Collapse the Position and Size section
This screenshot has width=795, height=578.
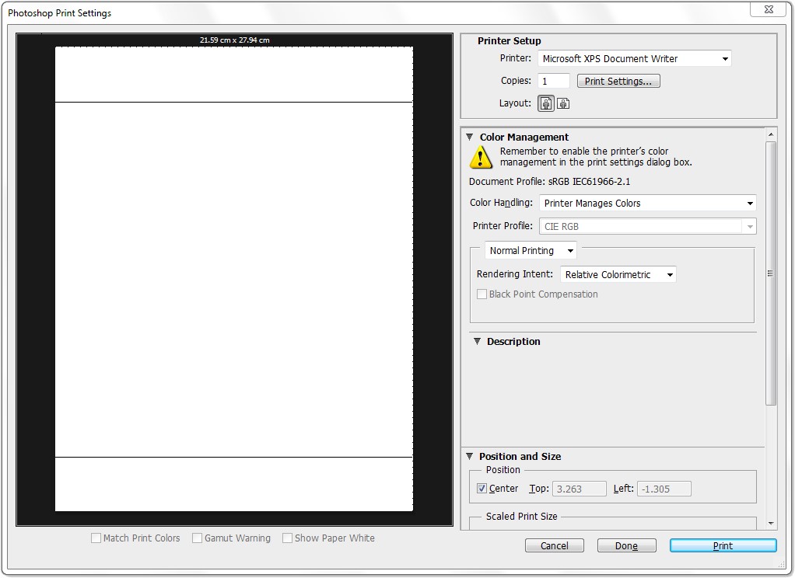(x=470, y=456)
